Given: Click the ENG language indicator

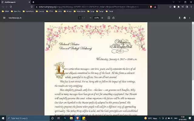Looking at the screenshot, I should tap(176, 118).
